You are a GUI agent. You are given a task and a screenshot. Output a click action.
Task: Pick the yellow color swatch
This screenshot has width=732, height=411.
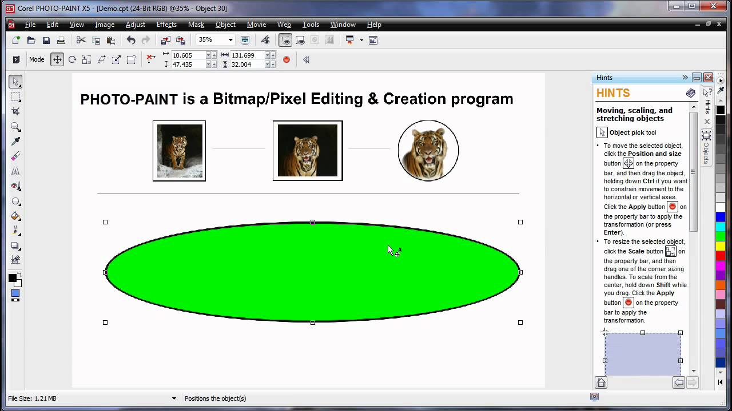(721, 246)
